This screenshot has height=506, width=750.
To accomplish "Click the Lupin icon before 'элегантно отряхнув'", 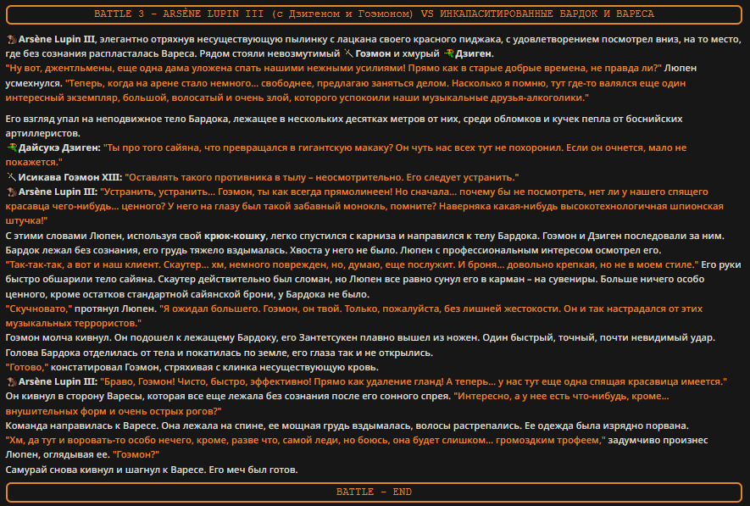I will tap(12, 39).
